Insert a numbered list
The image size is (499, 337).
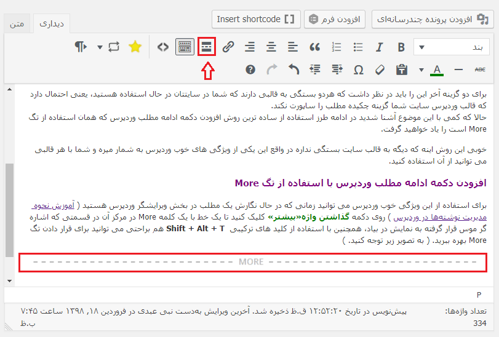coord(337,47)
